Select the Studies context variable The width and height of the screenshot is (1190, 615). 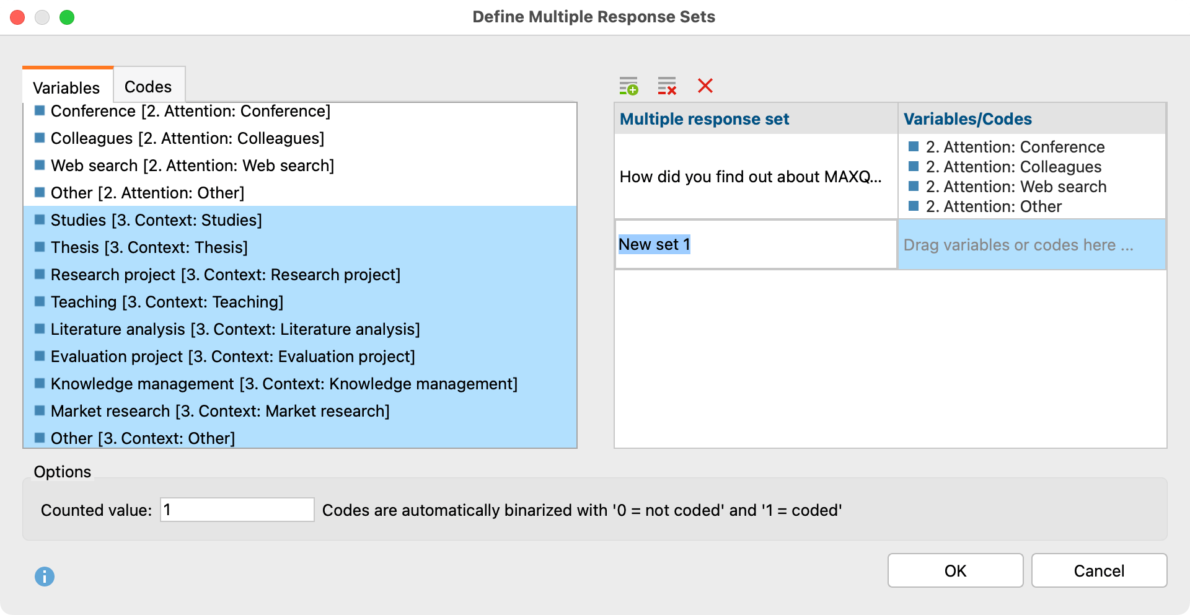[156, 220]
